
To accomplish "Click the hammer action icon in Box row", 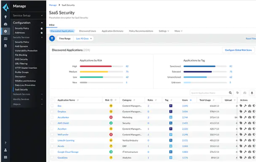I will [x=245, y=106].
